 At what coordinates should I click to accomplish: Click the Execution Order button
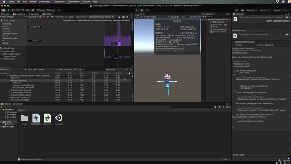(x=281, y=21)
